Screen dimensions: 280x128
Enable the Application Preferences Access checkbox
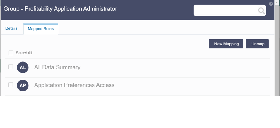coord(11,85)
